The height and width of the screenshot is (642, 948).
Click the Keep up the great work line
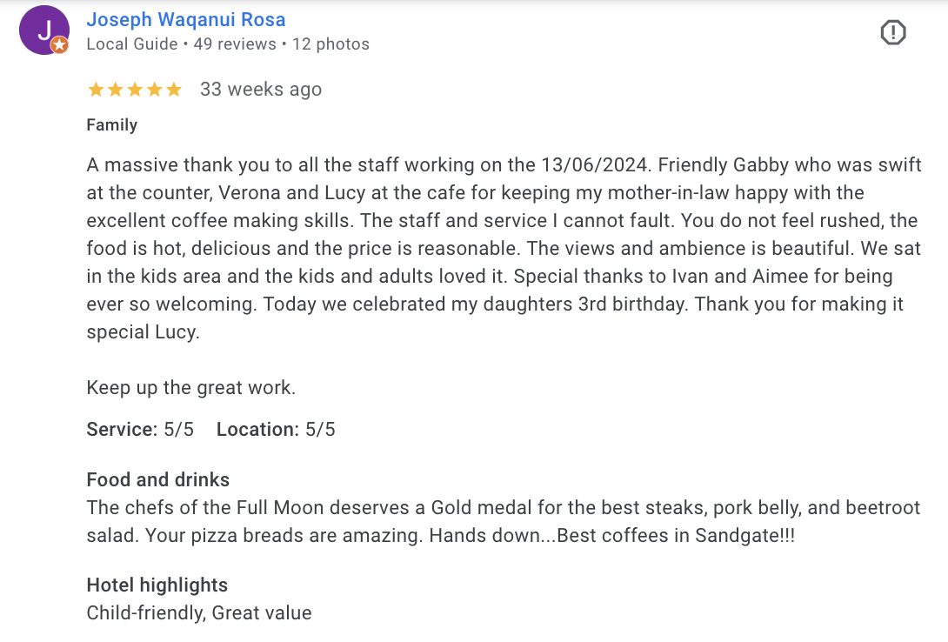191,387
